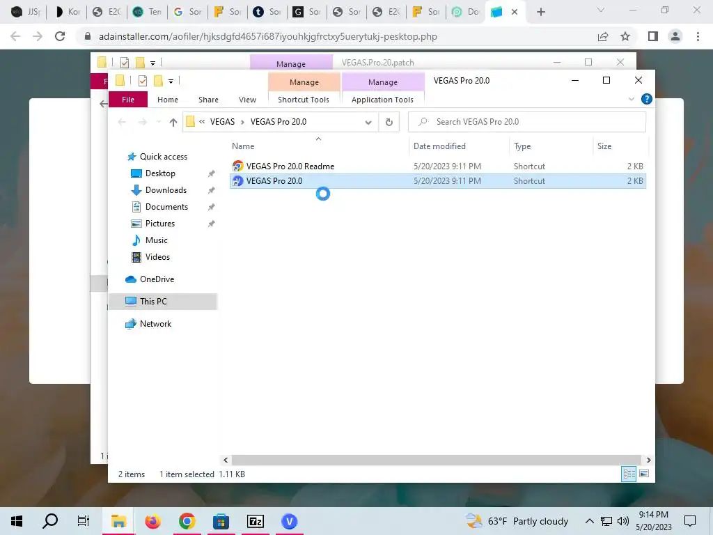Navigate back in File Explorer

pyautogui.click(x=121, y=122)
